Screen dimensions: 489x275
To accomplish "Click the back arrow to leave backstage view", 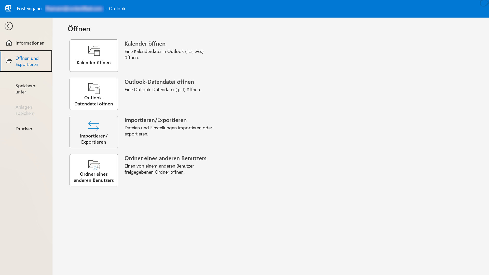I will pyautogui.click(x=9, y=26).
